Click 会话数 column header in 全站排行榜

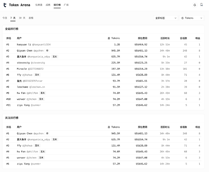point(183,38)
